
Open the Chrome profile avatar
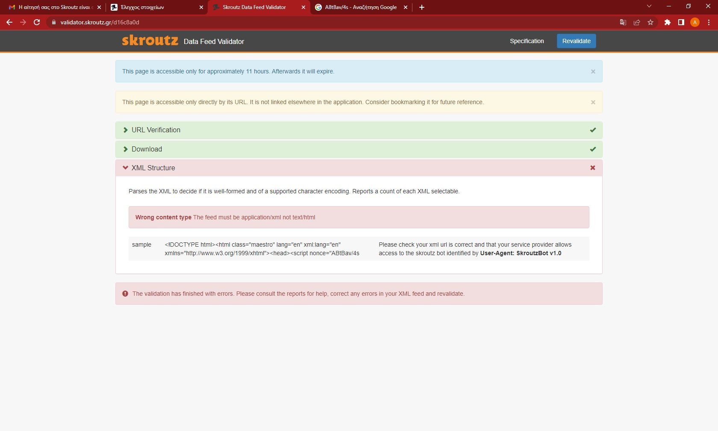coord(695,22)
